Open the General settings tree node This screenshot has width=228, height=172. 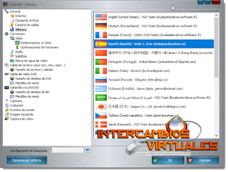tap(15, 11)
